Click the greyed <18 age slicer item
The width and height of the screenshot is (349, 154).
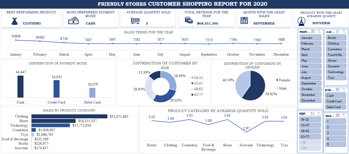310,142
